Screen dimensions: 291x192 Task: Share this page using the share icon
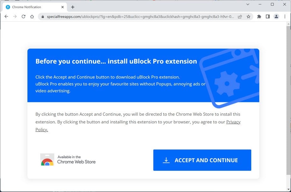240,17
